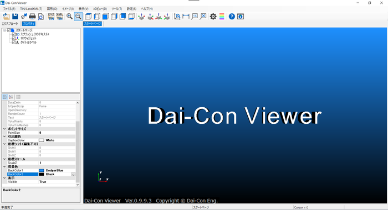The height and width of the screenshot is (210, 388).
Task: Collapse the 表示 property category
Action: tap(4, 178)
